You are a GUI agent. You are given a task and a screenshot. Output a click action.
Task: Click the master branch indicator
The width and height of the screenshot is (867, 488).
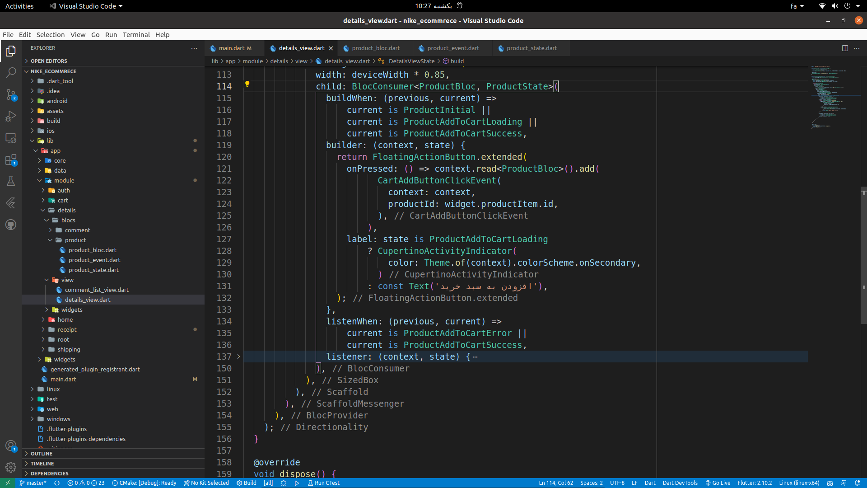tap(33, 483)
